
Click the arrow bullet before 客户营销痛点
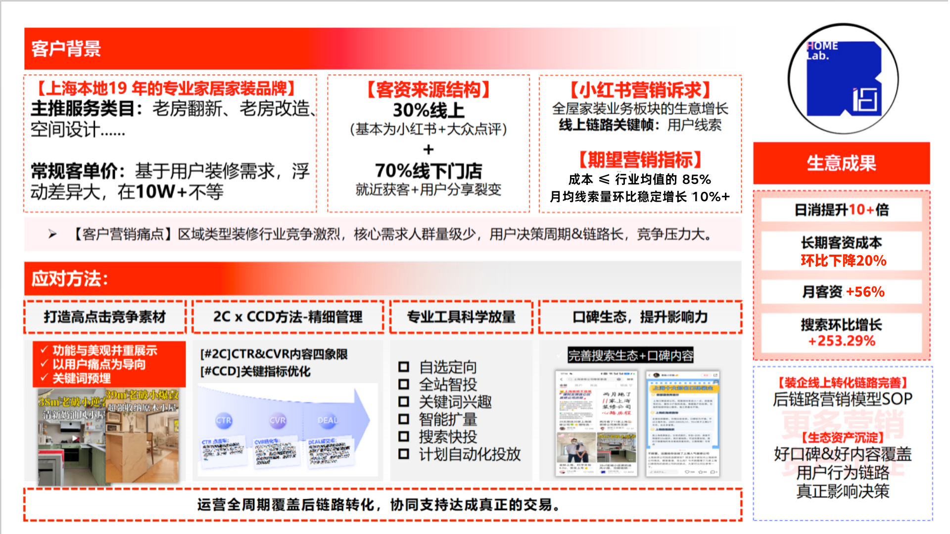click(x=52, y=234)
